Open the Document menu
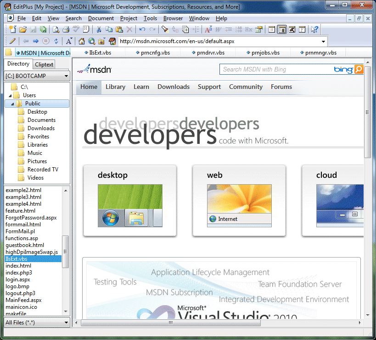376x340 pixels. click(x=101, y=18)
